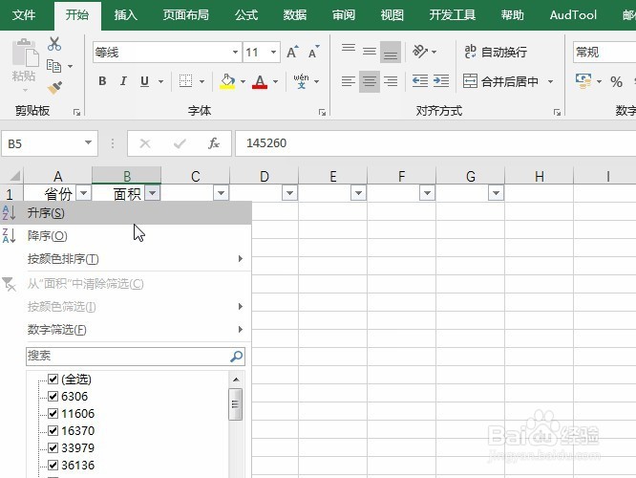Screen dimensions: 636x478
Task: Click the 合并后居中 merge and center button
Action: coord(500,81)
